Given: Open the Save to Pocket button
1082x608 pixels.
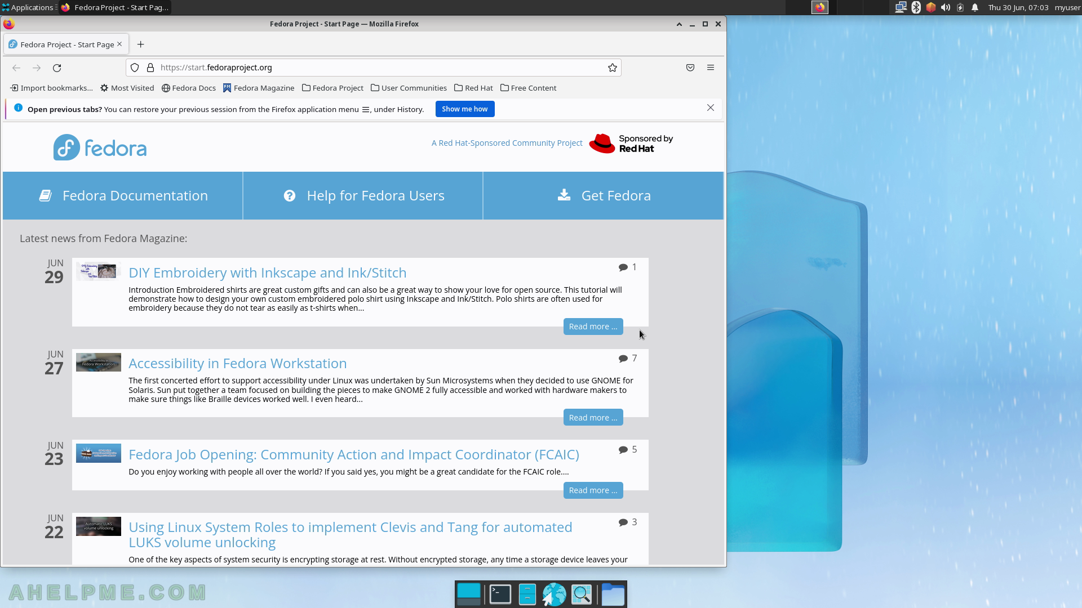Looking at the screenshot, I should (690, 68).
